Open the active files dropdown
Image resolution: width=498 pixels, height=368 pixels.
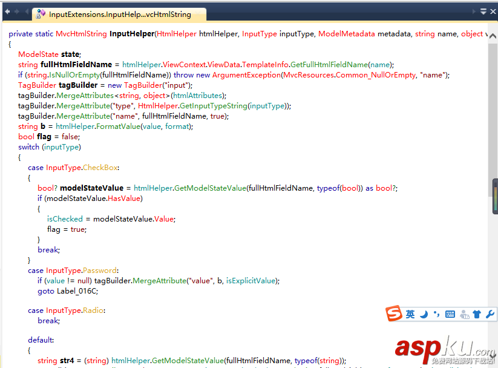[482, 10]
